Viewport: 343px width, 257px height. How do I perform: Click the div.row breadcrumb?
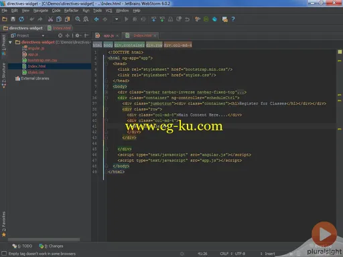coord(154,45)
